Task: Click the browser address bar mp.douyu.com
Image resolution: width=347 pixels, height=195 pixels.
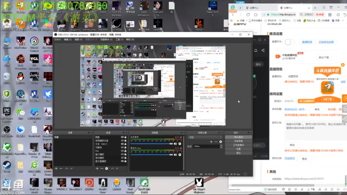Action: tap(279, 15)
